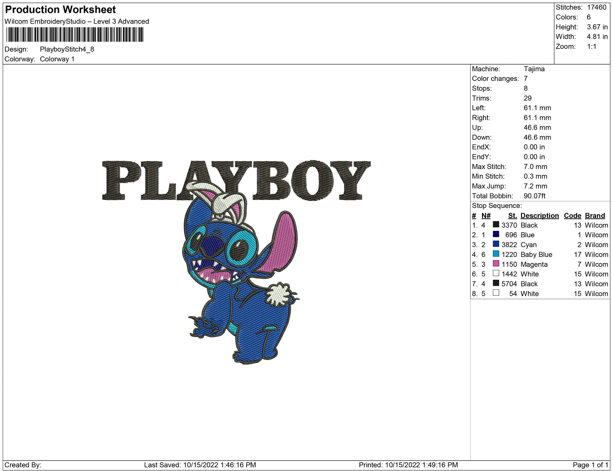Select the Magenta color swatch
Viewport: 613px width, 471px height.
[x=496, y=264]
